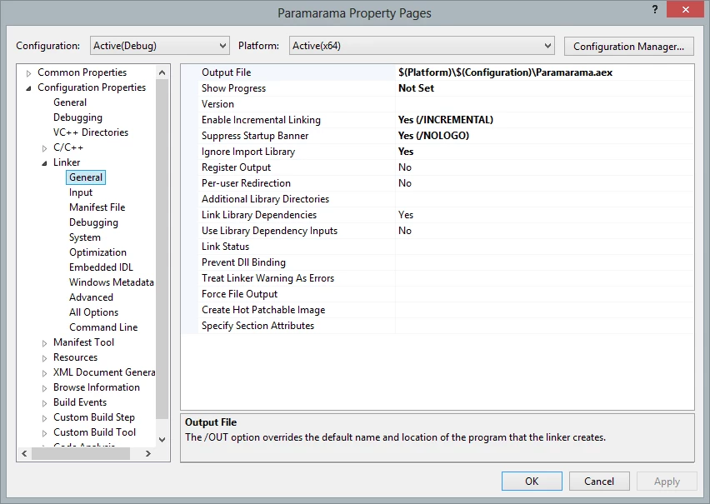Select Use Library Dependency Inputs property
Screen dimensions: 710x504
[x=437, y=231]
